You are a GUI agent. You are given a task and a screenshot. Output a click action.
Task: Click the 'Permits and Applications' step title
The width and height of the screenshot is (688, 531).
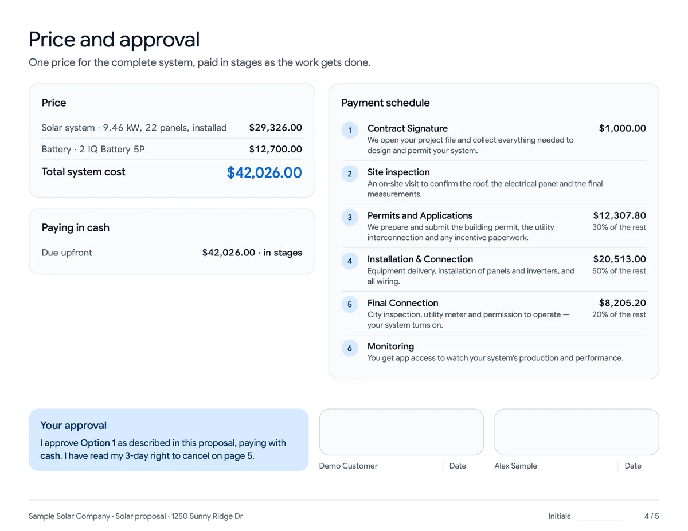click(420, 215)
